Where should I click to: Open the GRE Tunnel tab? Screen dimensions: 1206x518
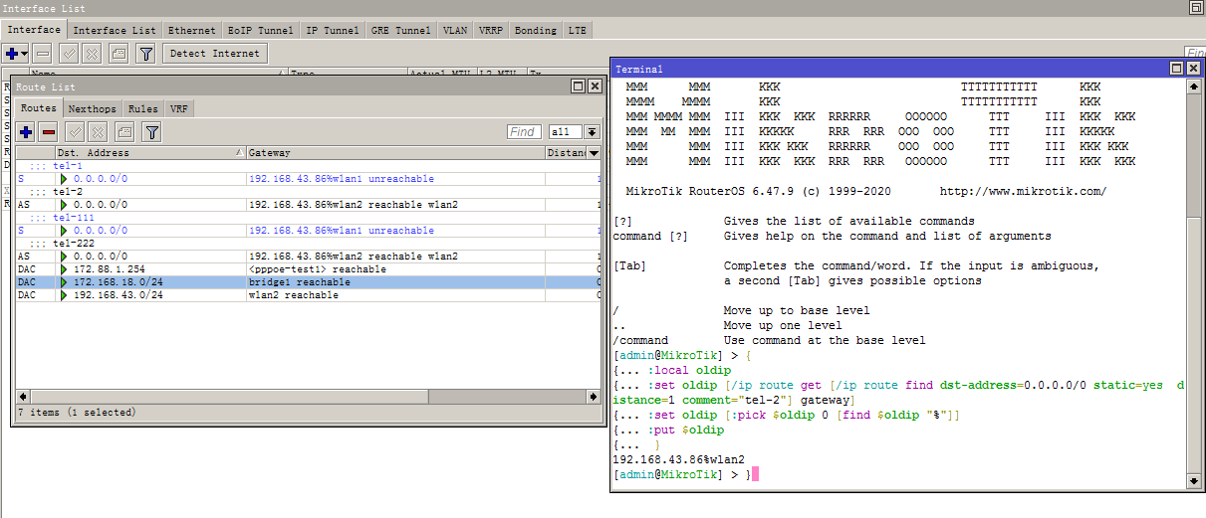click(401, 31)
